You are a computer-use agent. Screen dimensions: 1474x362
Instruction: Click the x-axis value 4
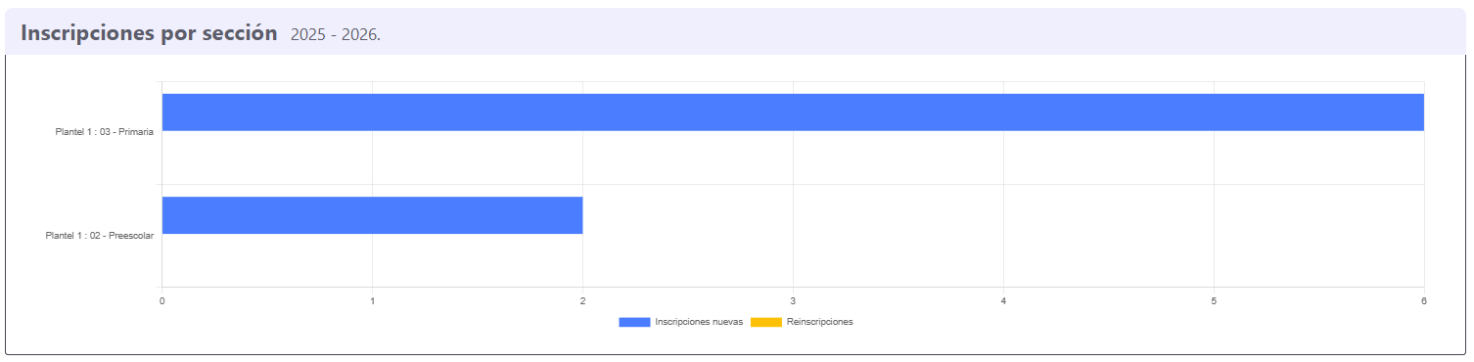point(1003,300)
